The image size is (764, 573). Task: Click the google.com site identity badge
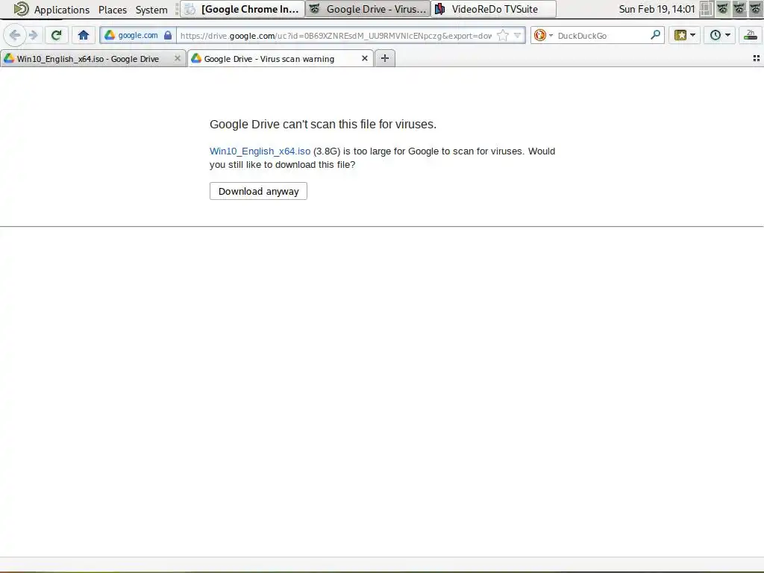coord(137,35)
